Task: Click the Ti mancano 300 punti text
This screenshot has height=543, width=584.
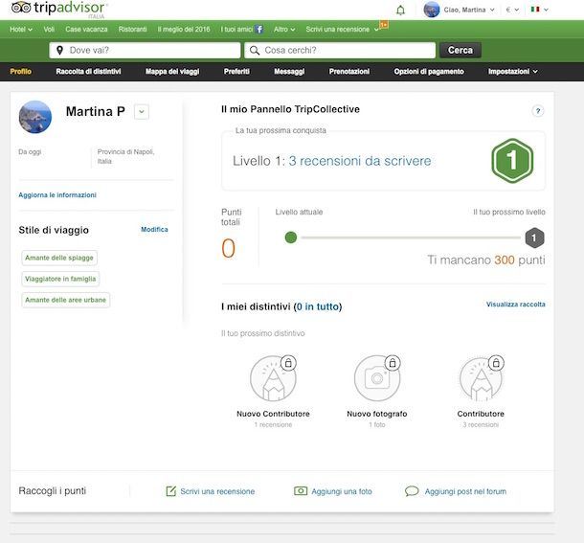Action: (486, 260)
